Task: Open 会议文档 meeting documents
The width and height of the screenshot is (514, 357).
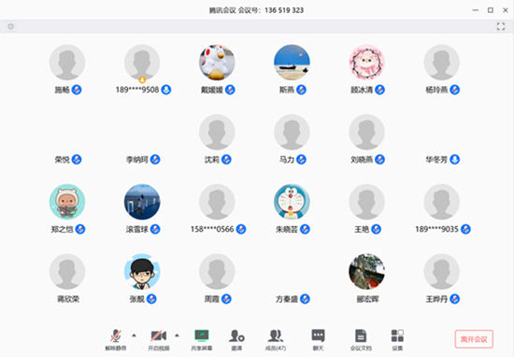Action: (361, 339)
